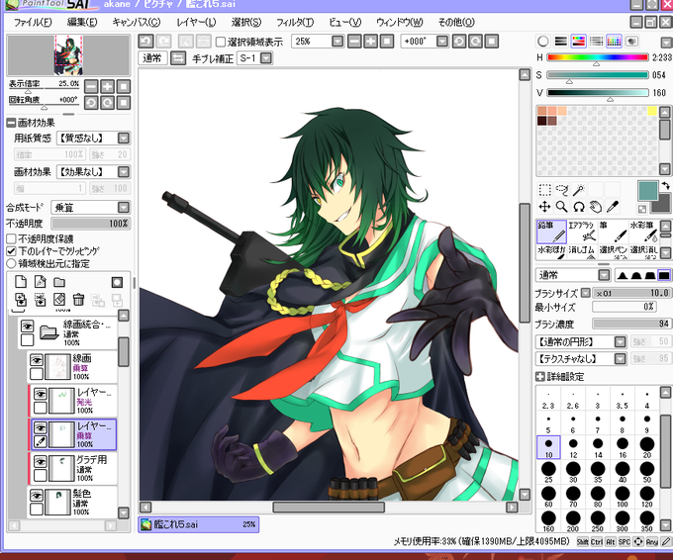Open the テクスチャなし texture dropdown
This screenshot has height=560, width=673.
click(620, 359)
